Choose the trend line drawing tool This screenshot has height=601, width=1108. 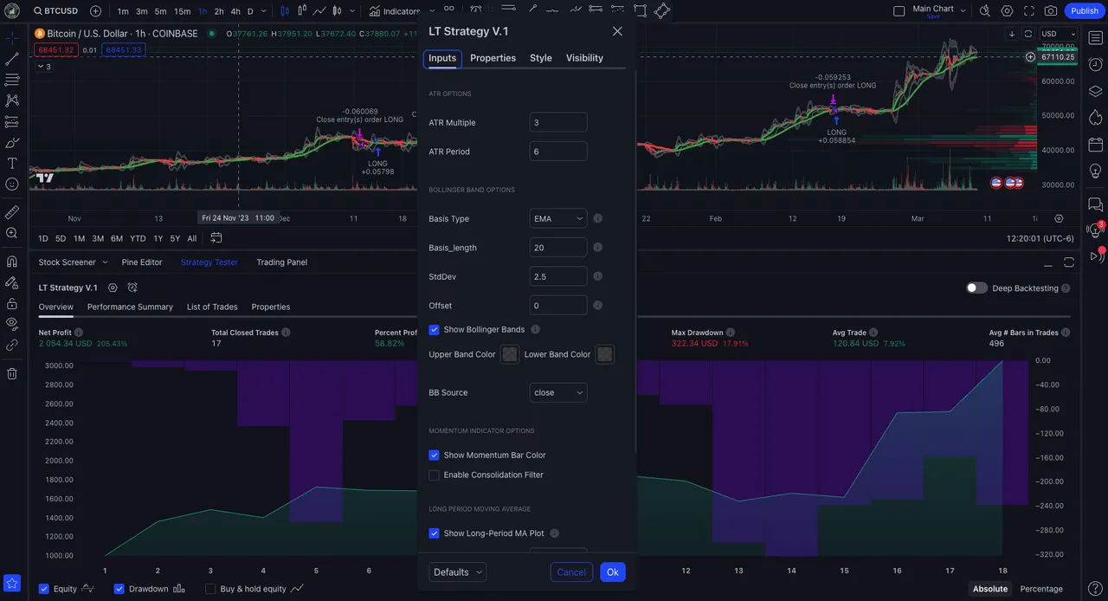pos(12,59)
